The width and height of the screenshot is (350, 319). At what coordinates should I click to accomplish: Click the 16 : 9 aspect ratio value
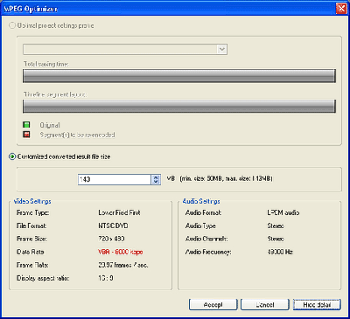pos(106,278)
